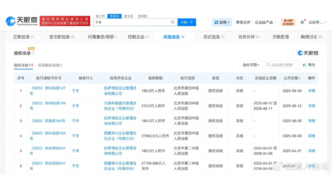The image size is (332, 186).
Task: Click the 天眼查 watermark logo in panel corner
Action: (308, 53)
